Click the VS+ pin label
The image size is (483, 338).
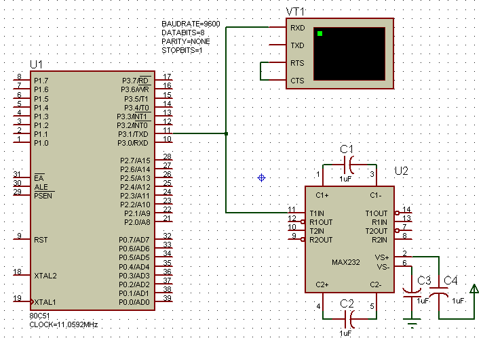coord(382,257)
